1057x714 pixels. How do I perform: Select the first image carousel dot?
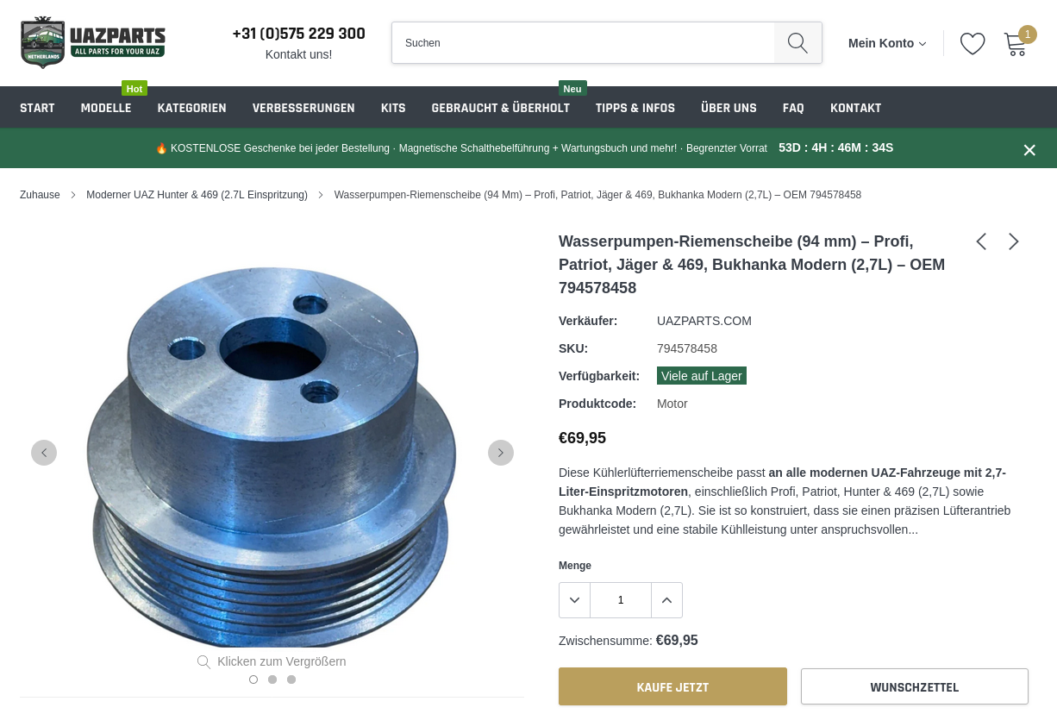pyautogui.click(x=253, y=680)
